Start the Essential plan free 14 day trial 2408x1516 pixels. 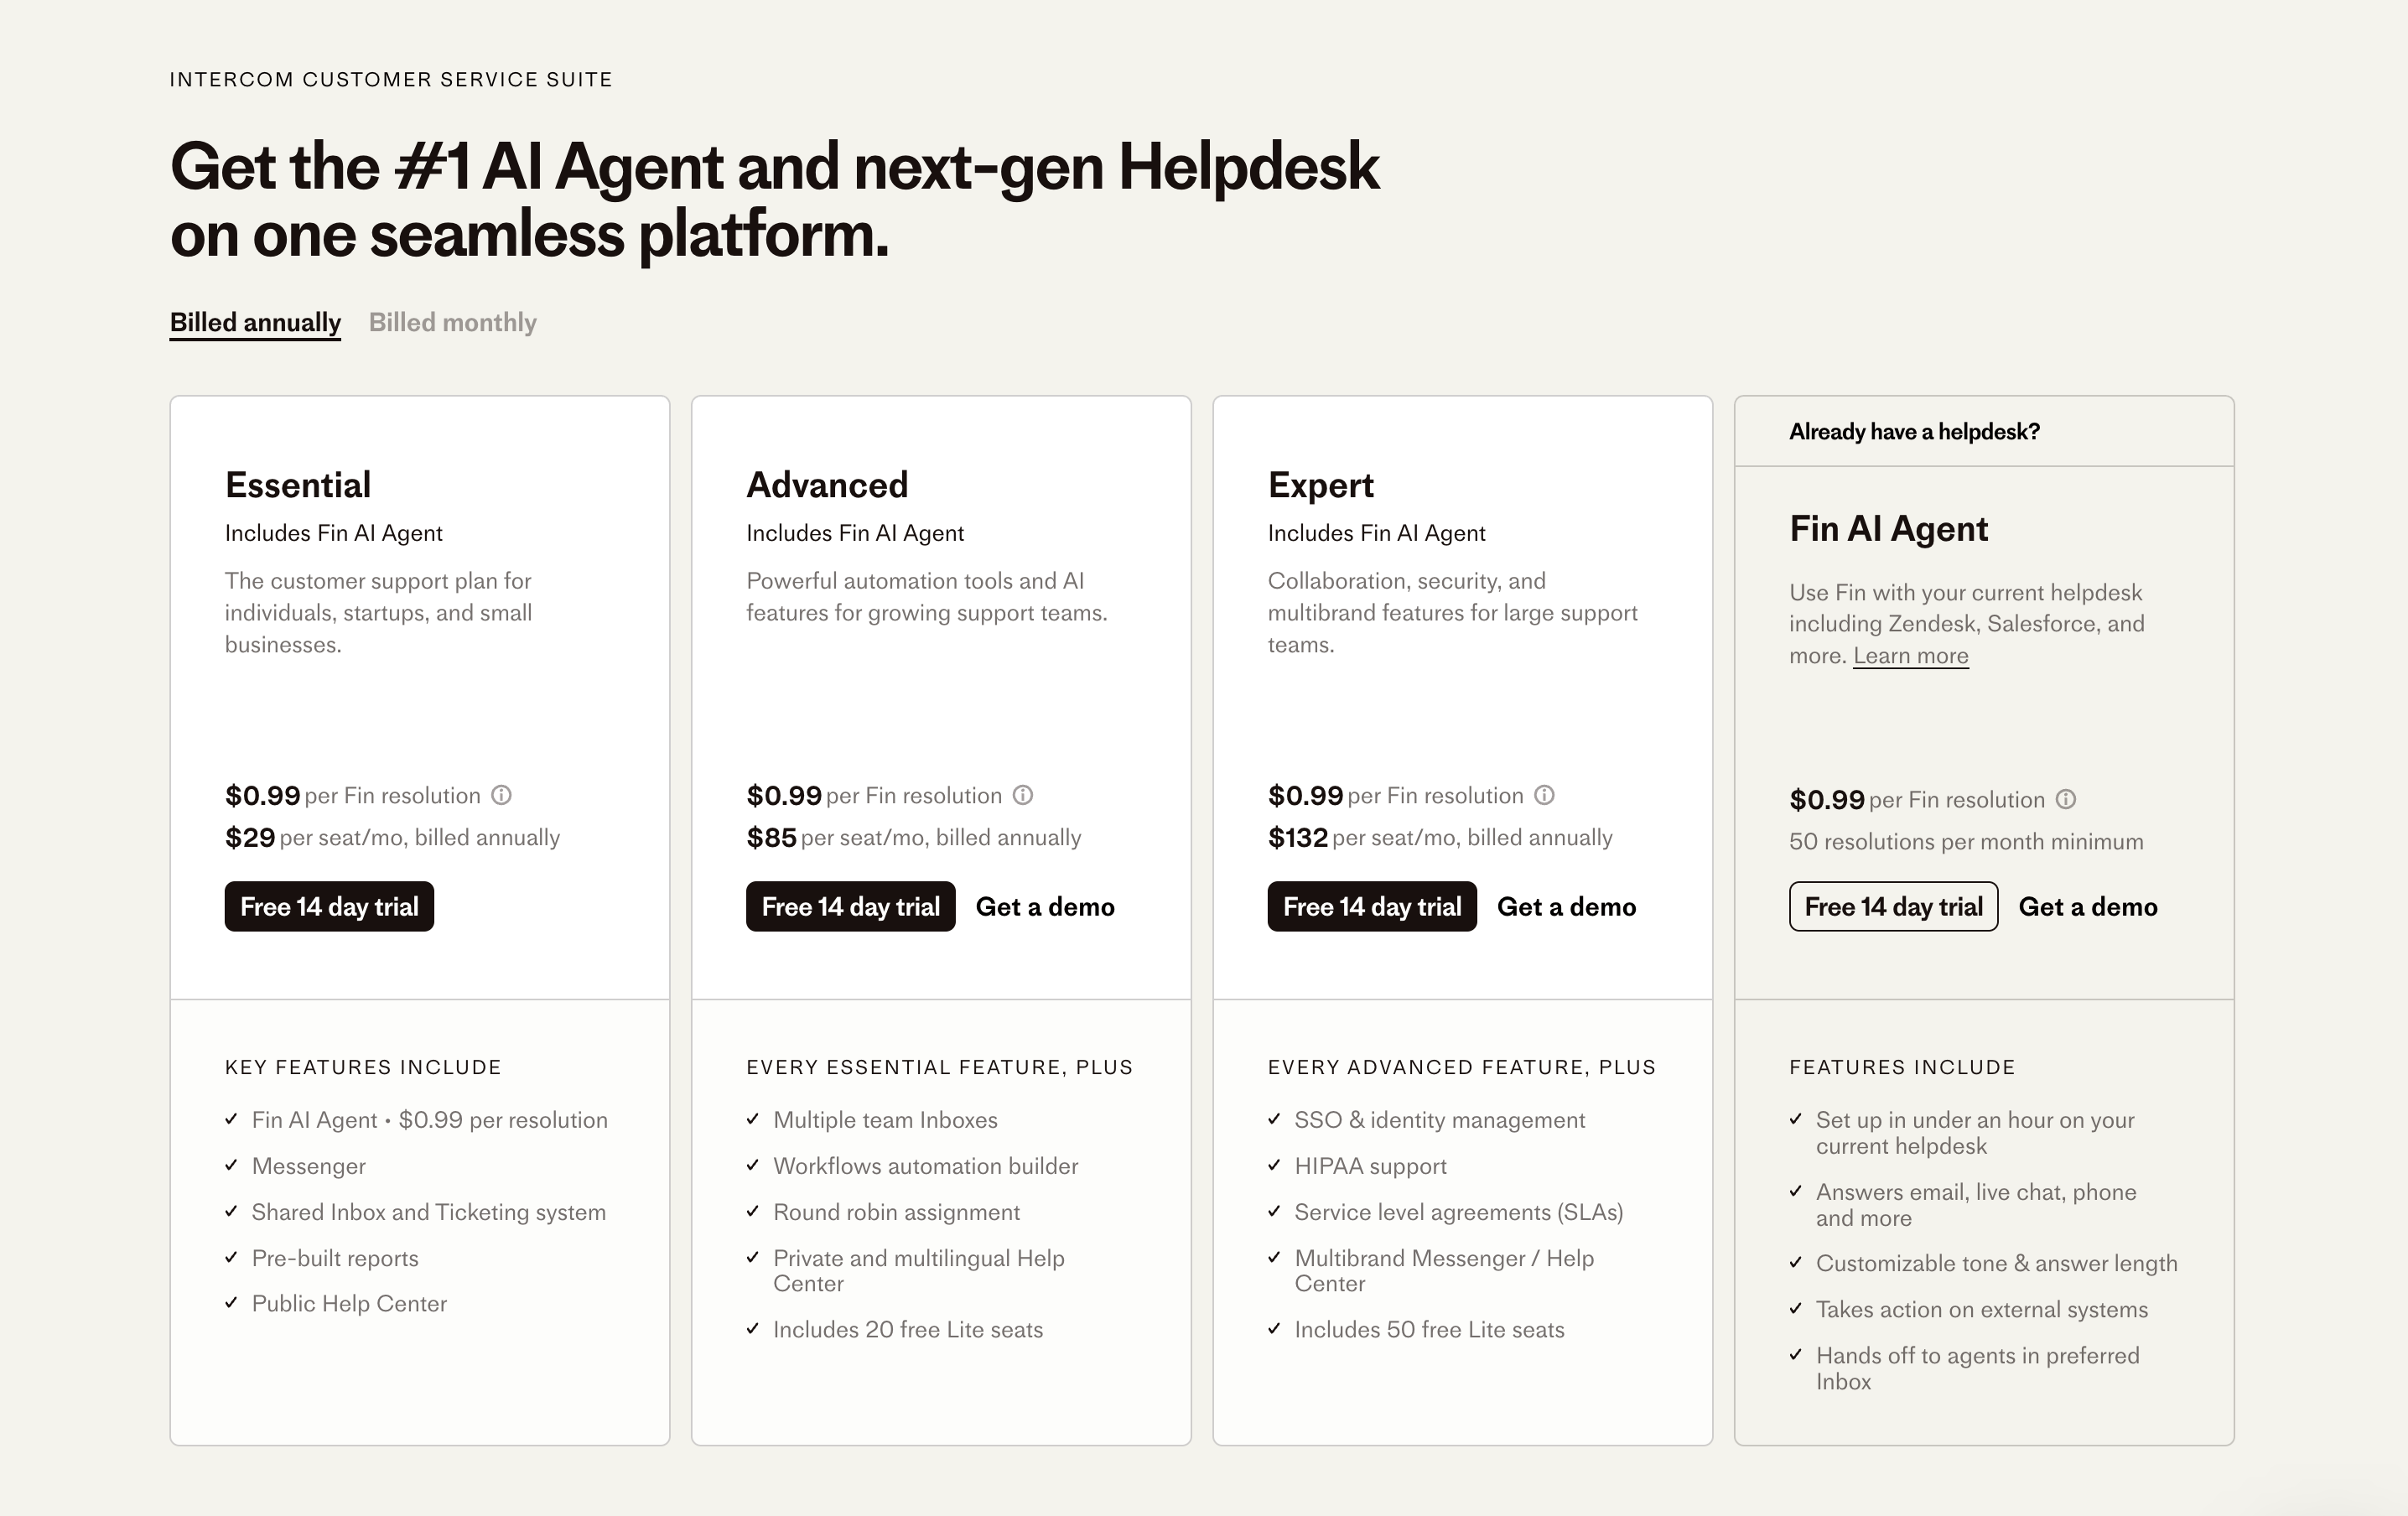point(329,906)
